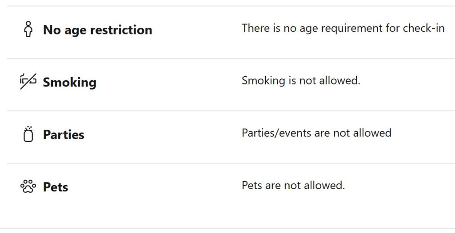Click the Parties/events are not allowed text
Viewport: 455px width, 233px height.
316,133
